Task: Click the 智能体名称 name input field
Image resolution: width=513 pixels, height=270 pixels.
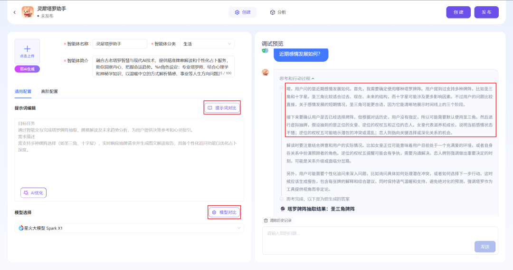Action: 120,44
